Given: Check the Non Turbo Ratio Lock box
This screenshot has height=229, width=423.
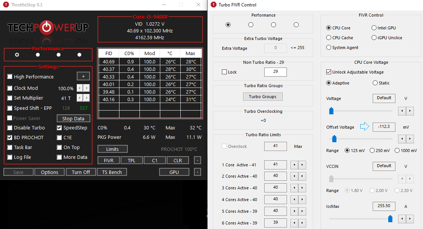Looking at the screenshot, I should (224, 72).
